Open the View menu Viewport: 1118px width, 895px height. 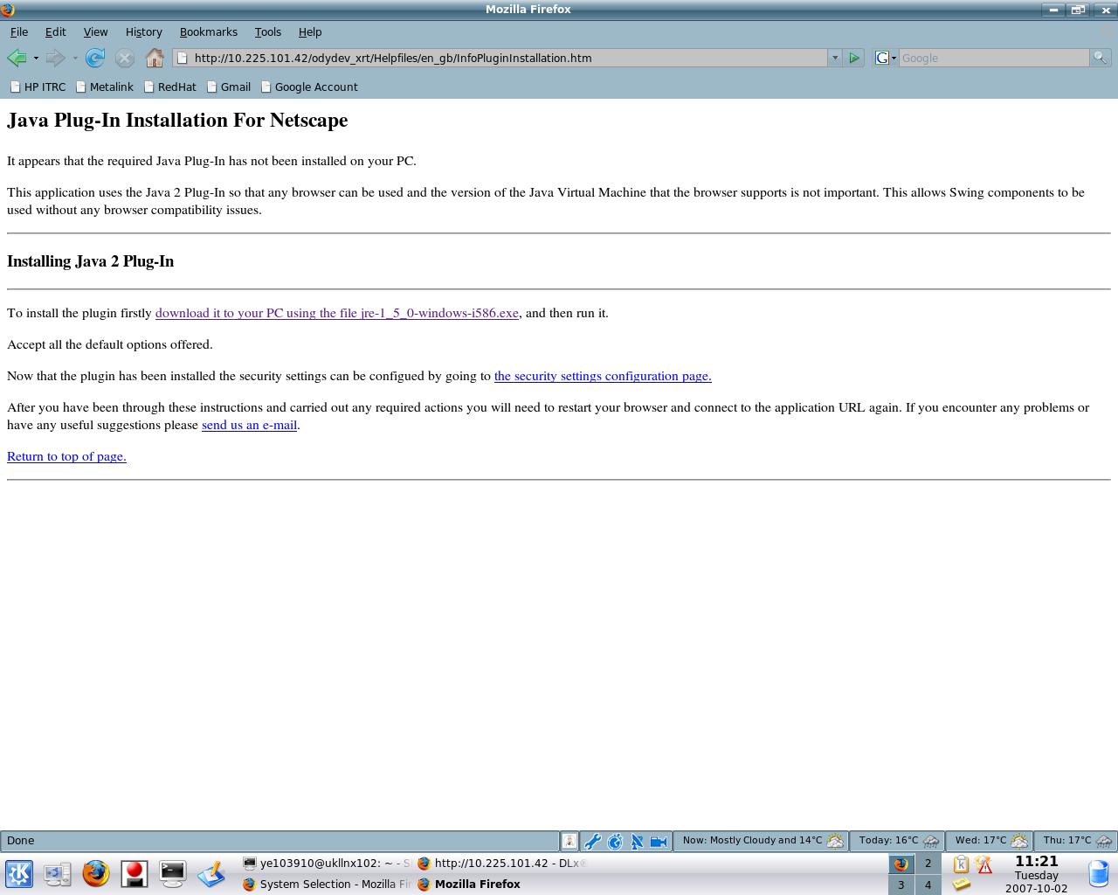(x=95, y=31)
